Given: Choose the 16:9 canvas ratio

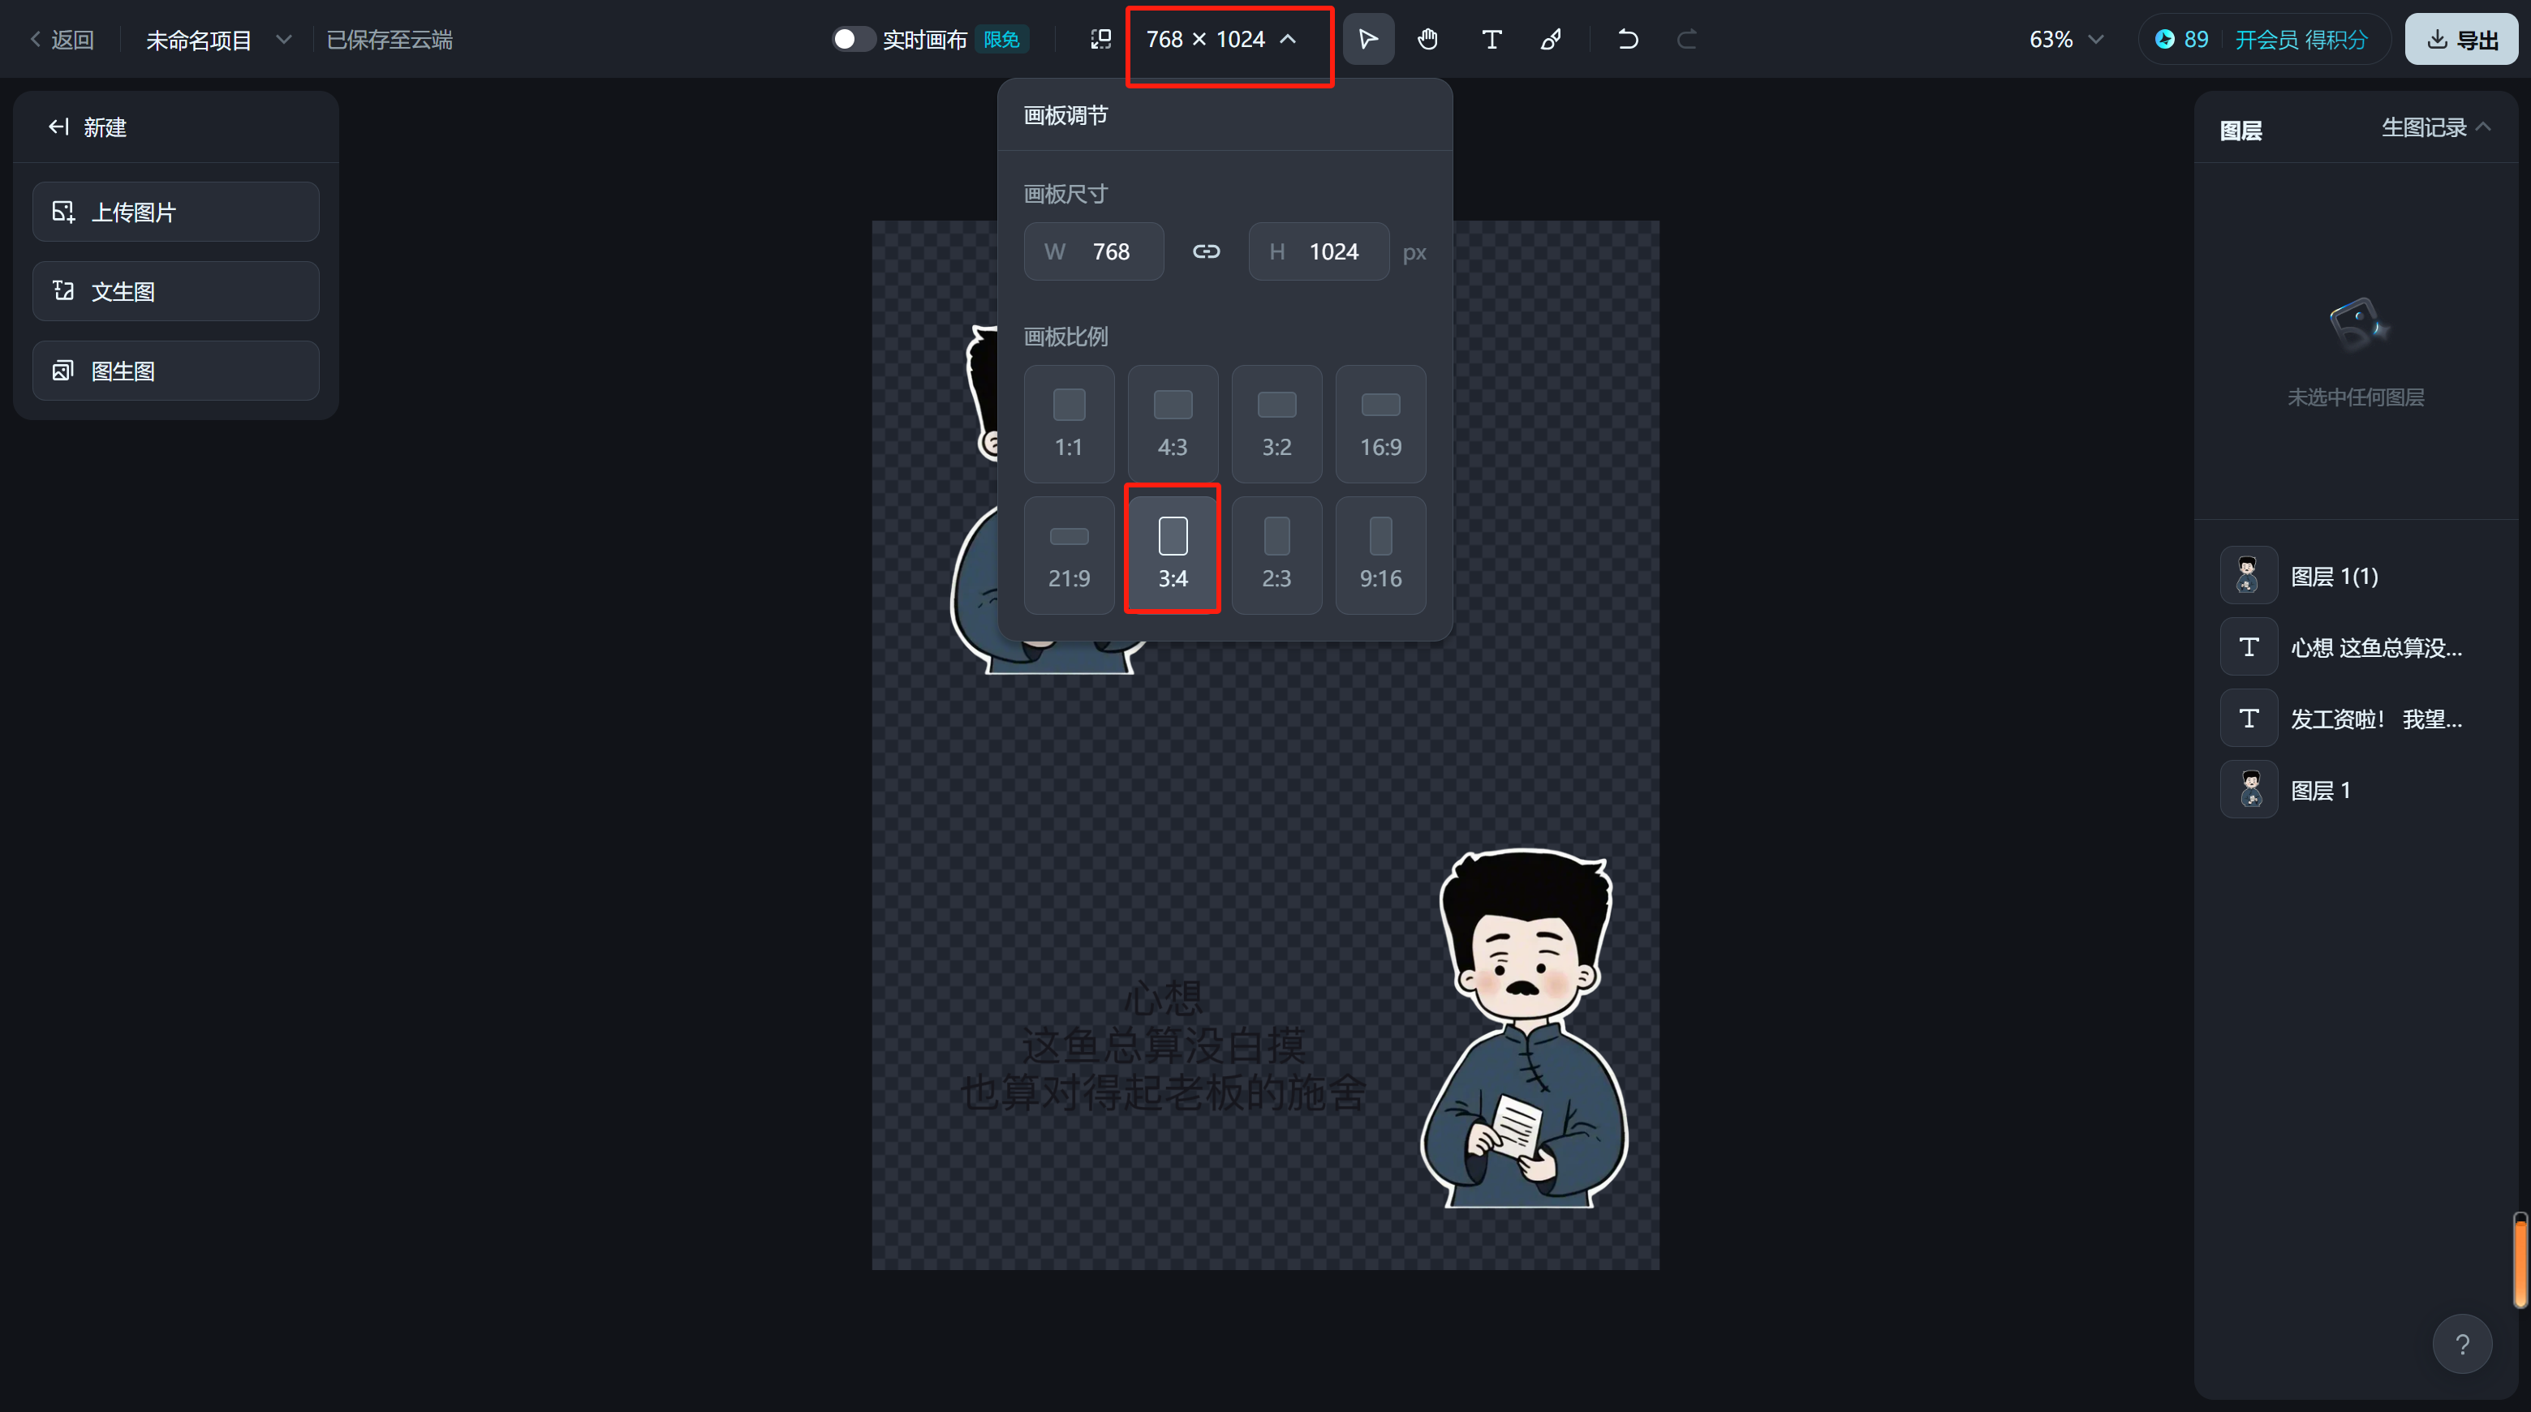Looking at the screenshot, I should point(1380,423).
